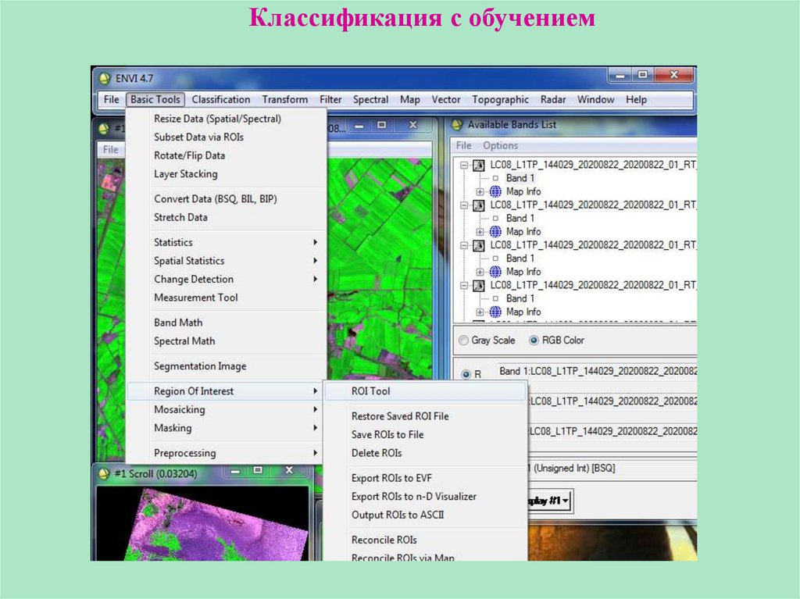
Task: Collapse the topmost LC08 file tree node
Action: pyautogui.click(x=464, y=165)
